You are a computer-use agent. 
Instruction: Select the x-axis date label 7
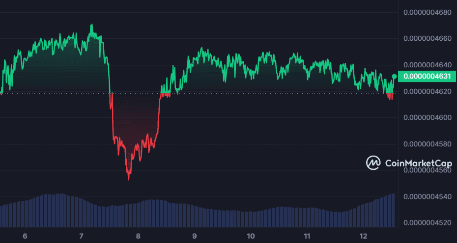tap(81, 236)
